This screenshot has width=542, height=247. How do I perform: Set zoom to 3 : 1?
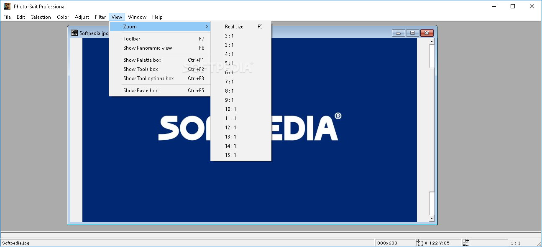[x=241, y=45]
